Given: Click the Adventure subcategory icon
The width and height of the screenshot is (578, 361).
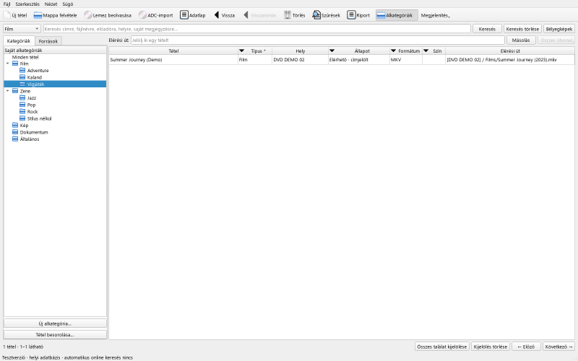Looking at the screenshot, I should (22, 70).
